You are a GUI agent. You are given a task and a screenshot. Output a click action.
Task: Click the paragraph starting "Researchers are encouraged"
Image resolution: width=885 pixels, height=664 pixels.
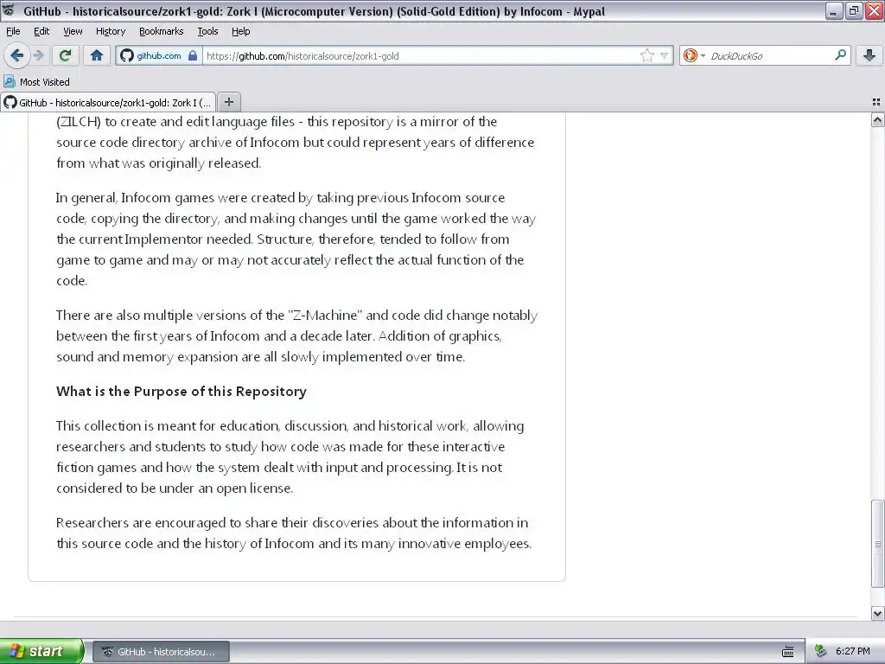click(x=294, y=533)
